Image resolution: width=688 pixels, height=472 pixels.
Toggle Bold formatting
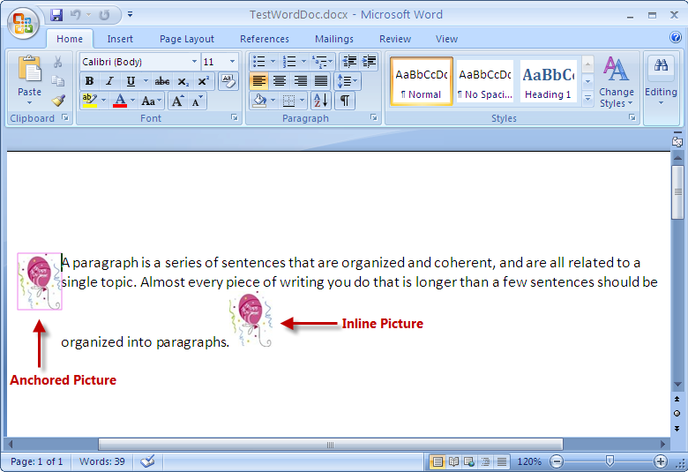pyautogui.click(x=89, y=81)
